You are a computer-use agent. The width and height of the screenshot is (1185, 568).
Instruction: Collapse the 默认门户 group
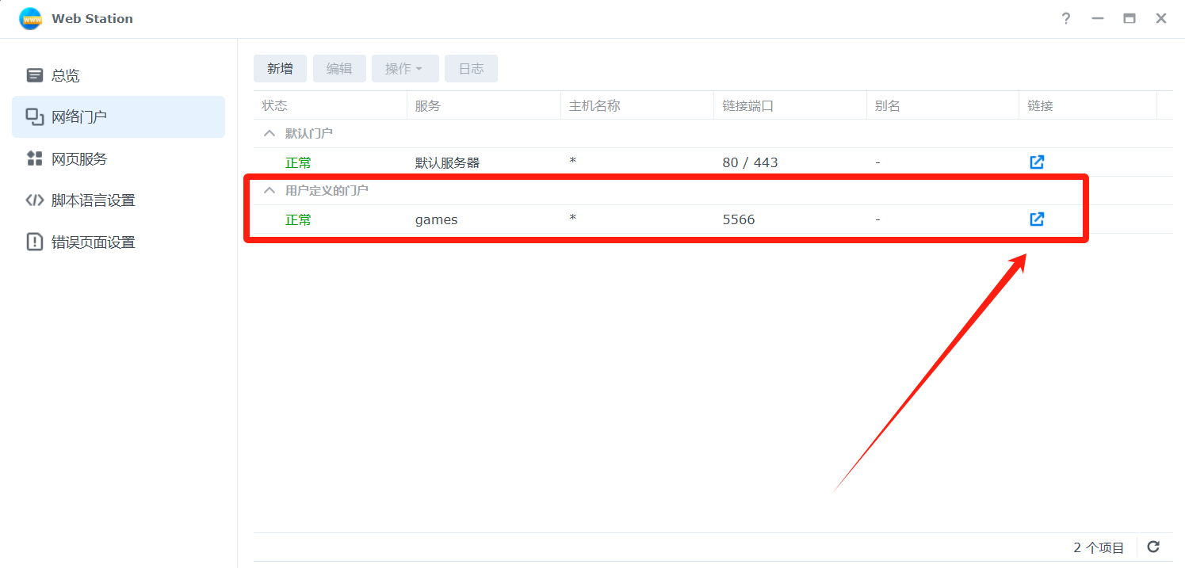269,133
